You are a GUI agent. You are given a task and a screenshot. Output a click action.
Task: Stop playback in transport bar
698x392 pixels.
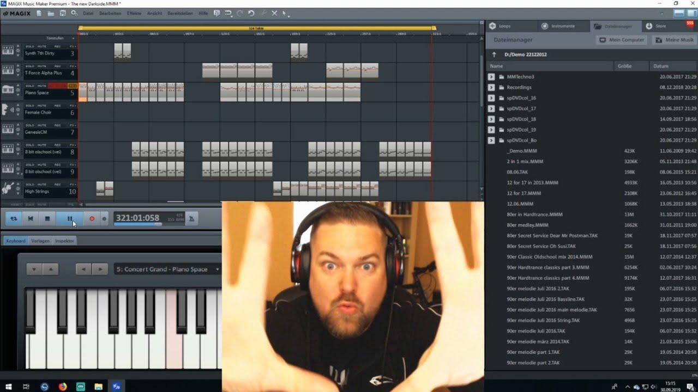(x=47, y=218)
